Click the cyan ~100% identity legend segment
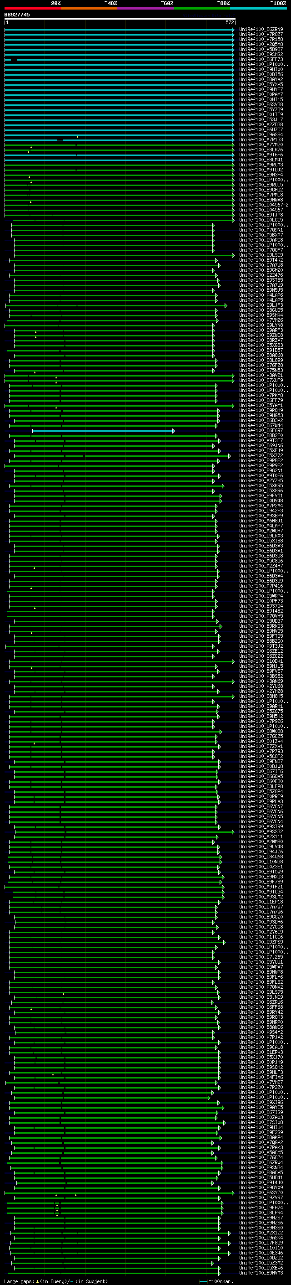The image size is (291, 1285). point(259,8)
